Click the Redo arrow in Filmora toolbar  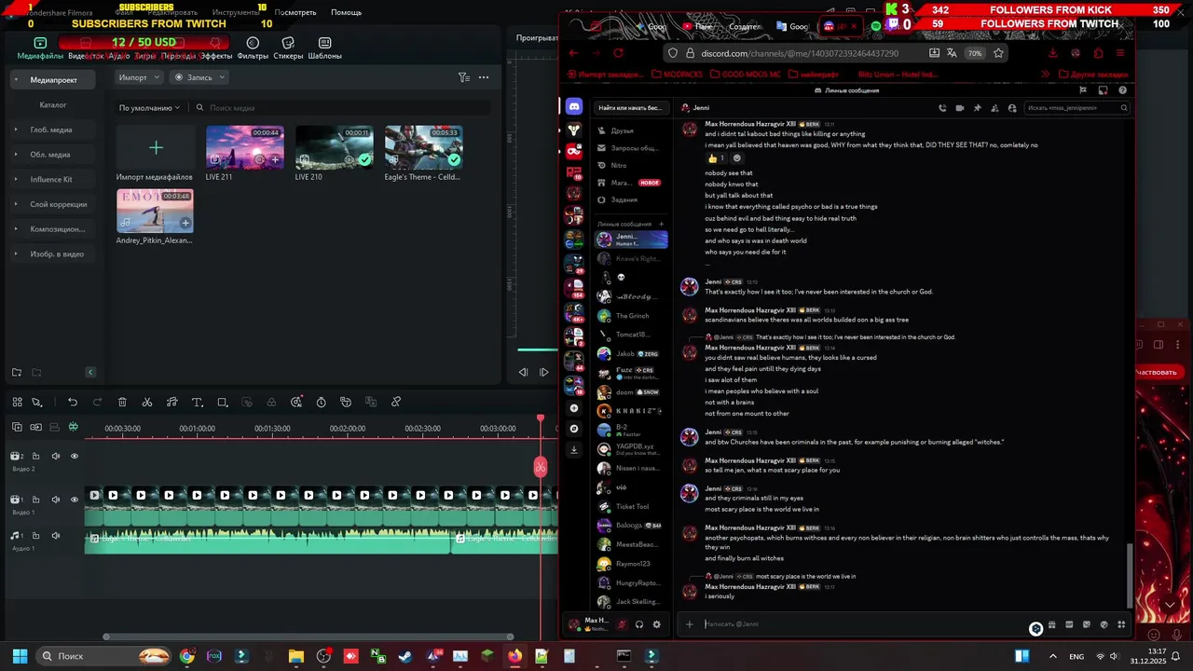click(x=97, y=403)
